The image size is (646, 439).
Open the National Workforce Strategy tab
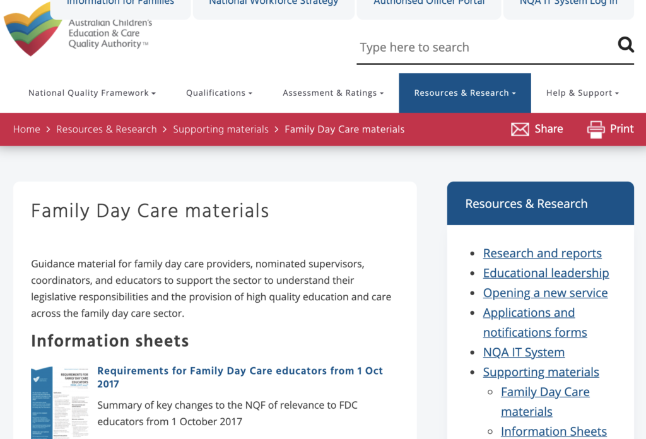click(x=274, y=4)
